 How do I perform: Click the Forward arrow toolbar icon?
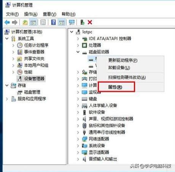(15, 22)
